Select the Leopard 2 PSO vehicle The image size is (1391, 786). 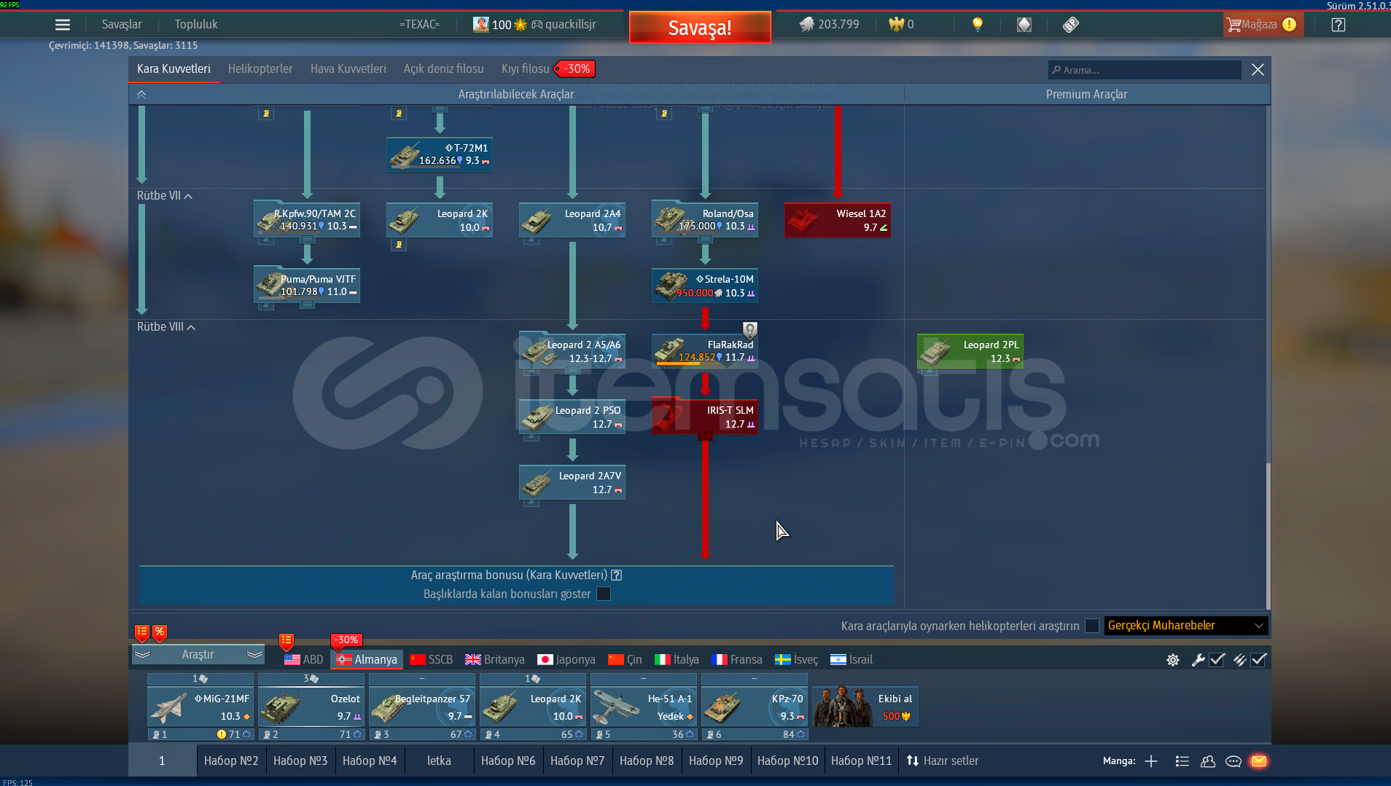(x=572, y=417)
